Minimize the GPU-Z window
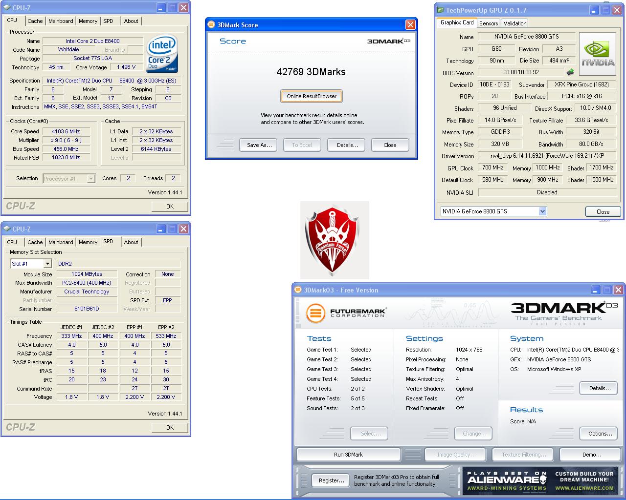 pos(594,9)
